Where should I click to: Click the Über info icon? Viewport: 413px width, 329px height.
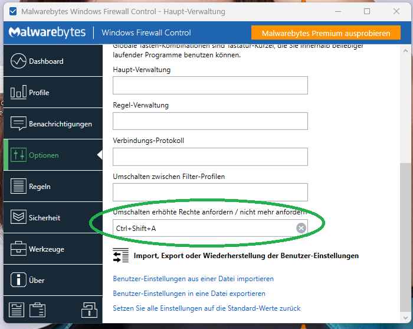18,280
